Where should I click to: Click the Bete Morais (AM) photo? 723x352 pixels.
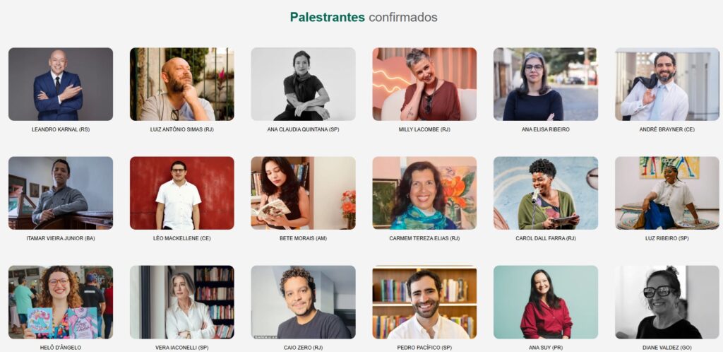pos(303,193)
